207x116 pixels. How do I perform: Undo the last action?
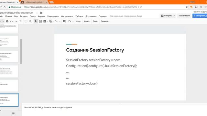click(12, 21)
